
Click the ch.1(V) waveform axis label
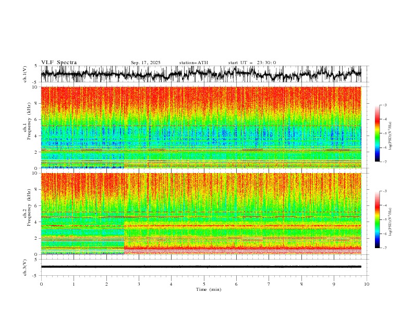coord(25,74)
